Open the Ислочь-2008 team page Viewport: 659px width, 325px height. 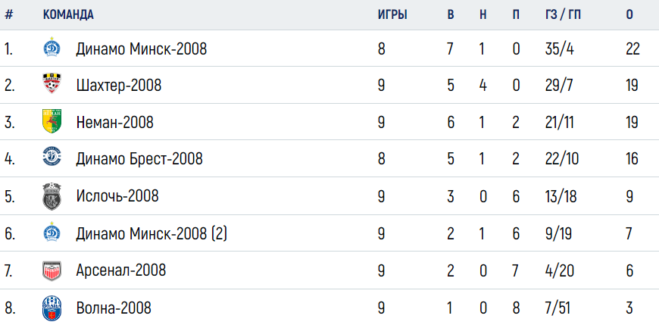coord(117,196)
